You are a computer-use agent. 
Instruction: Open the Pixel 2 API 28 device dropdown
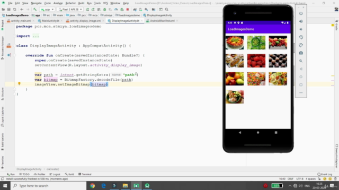pos(70,9)
